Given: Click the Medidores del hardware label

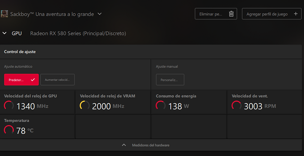Looking at the screenshot, I should [x=151, y=145].
